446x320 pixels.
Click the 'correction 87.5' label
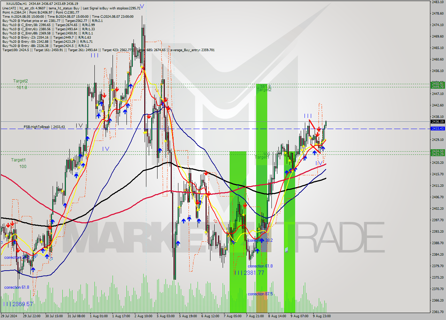[260, 294]
